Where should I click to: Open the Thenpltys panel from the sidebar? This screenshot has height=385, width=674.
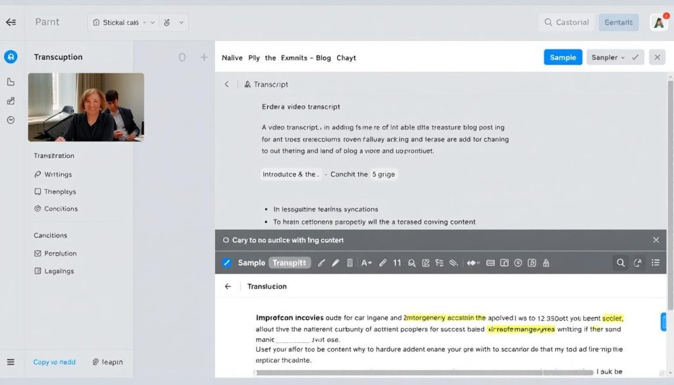(x=37, y=192)
